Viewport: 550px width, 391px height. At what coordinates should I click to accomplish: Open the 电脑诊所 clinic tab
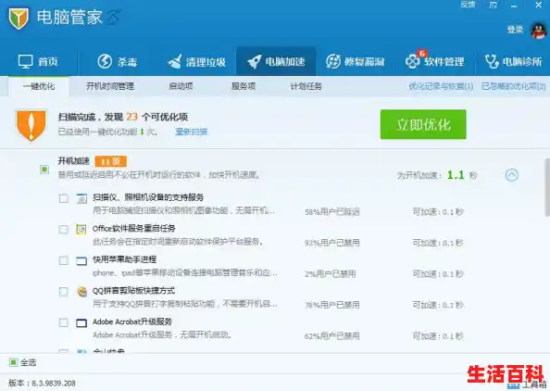click(x=514, y=62)
